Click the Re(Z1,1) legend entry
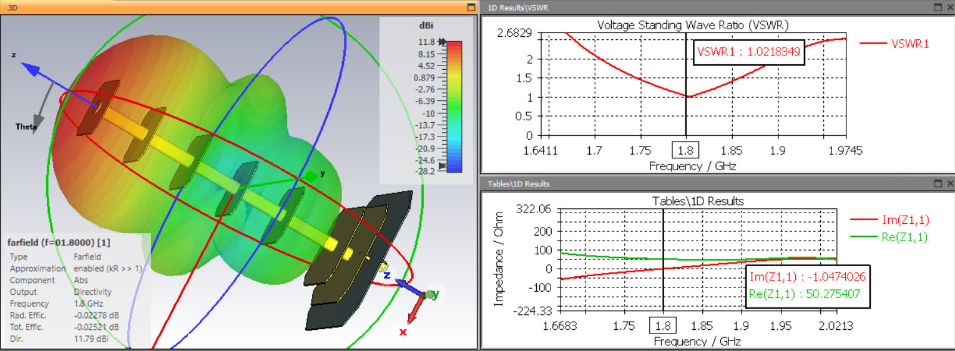955x351 pixels. pos(889,236)
